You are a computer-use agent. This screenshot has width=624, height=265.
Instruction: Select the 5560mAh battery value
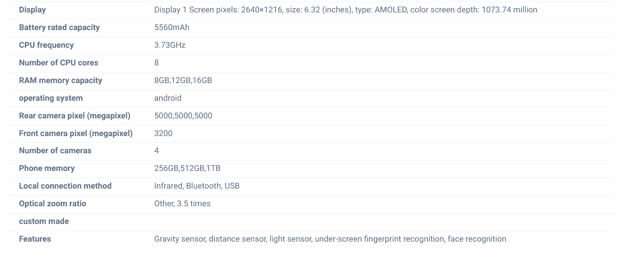(171, 27)
